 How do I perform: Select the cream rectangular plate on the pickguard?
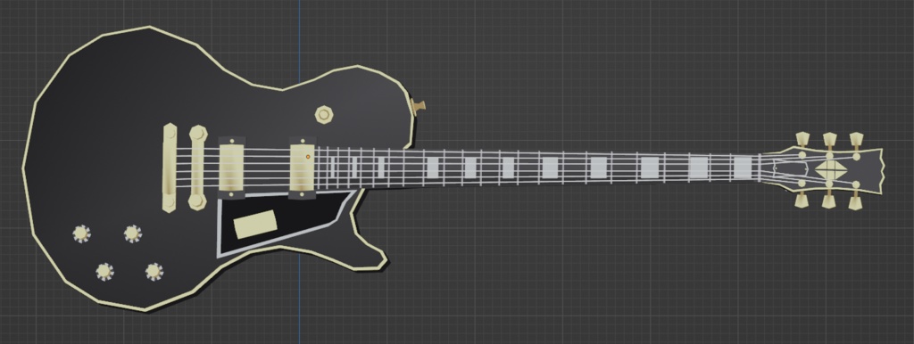pyautogui.click(x=255, y=224)
